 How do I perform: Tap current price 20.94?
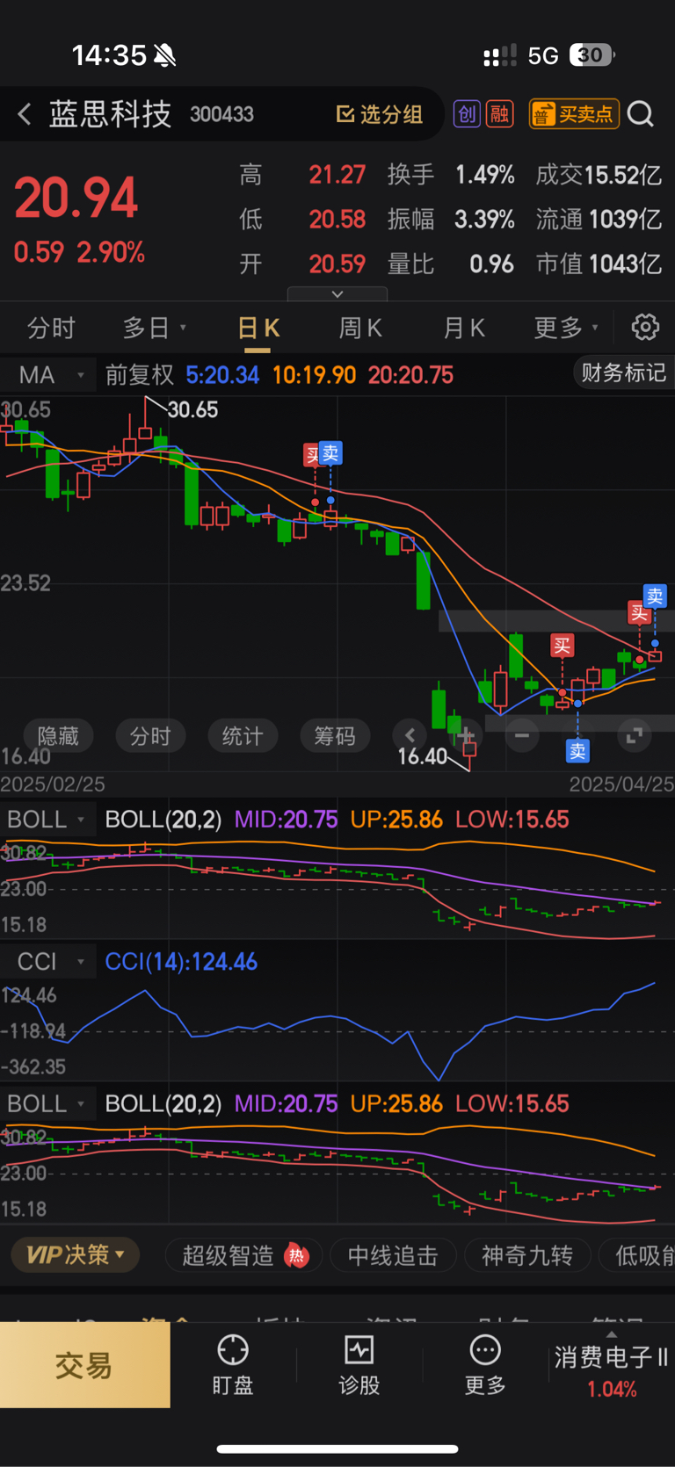(x=76, y=199)
